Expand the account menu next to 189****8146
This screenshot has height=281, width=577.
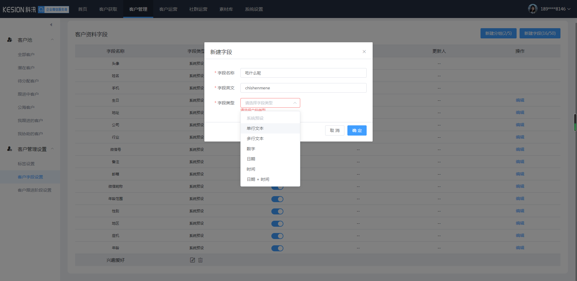[569, 9]
